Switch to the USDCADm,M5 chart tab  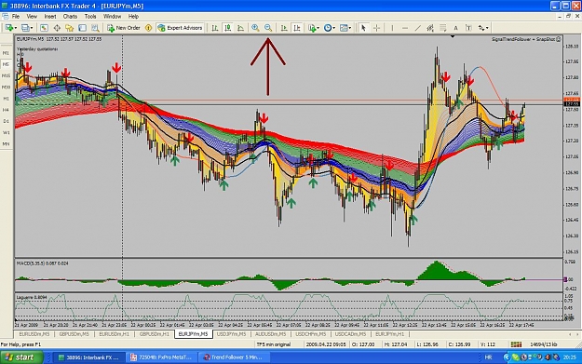350,334
